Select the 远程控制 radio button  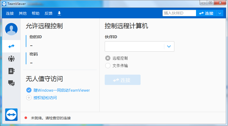click(x=108, y=58)
